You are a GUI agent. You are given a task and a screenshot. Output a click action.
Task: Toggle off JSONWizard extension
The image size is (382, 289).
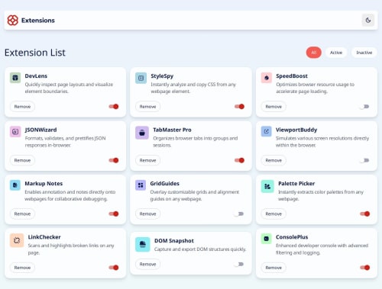pos(114,160)
